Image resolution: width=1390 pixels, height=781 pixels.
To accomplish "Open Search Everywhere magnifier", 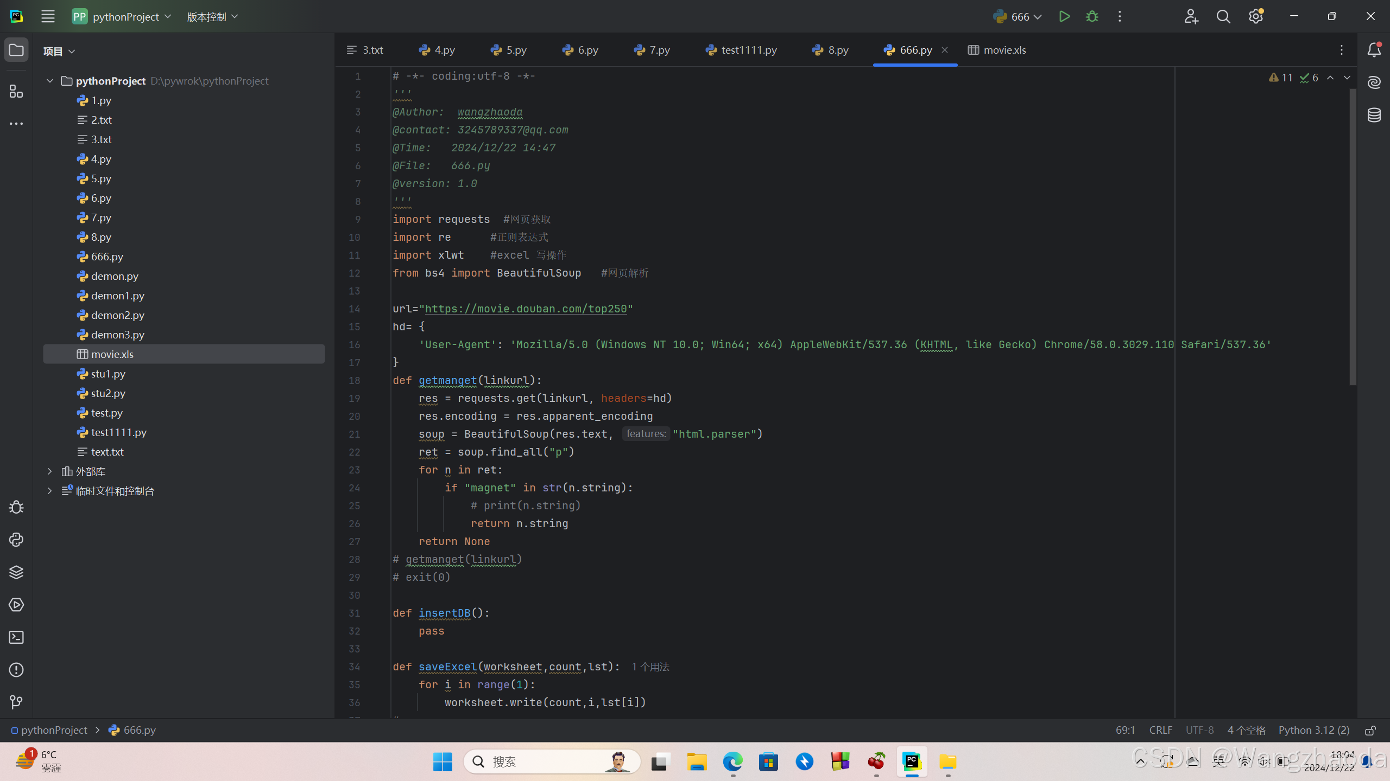I will (1223, 16).
